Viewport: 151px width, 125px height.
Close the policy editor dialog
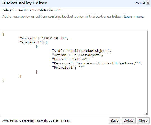[x=143, y=121]
